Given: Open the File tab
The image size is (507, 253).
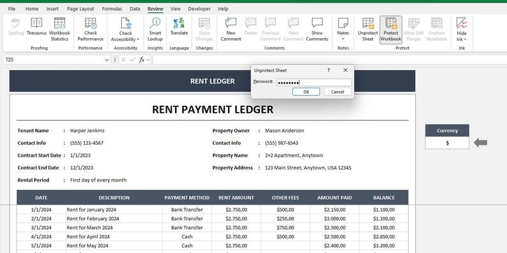Looking at the screenshot, I should pyautogui.click(x=11, y=9).
